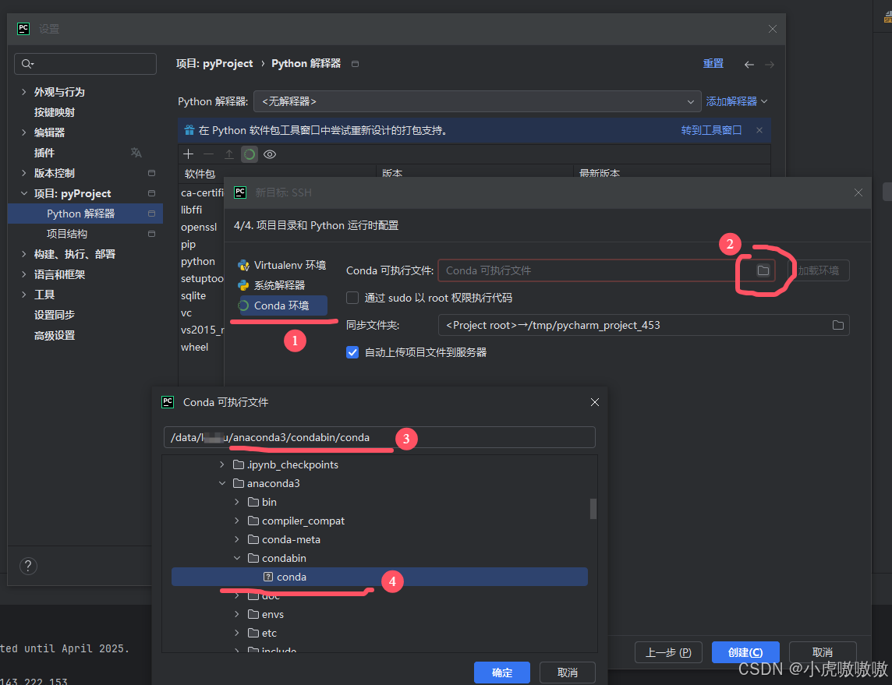Click the project-level icon next to 项目结构
The width and height of the screenshot is (892, 685).
coord(151,234)
